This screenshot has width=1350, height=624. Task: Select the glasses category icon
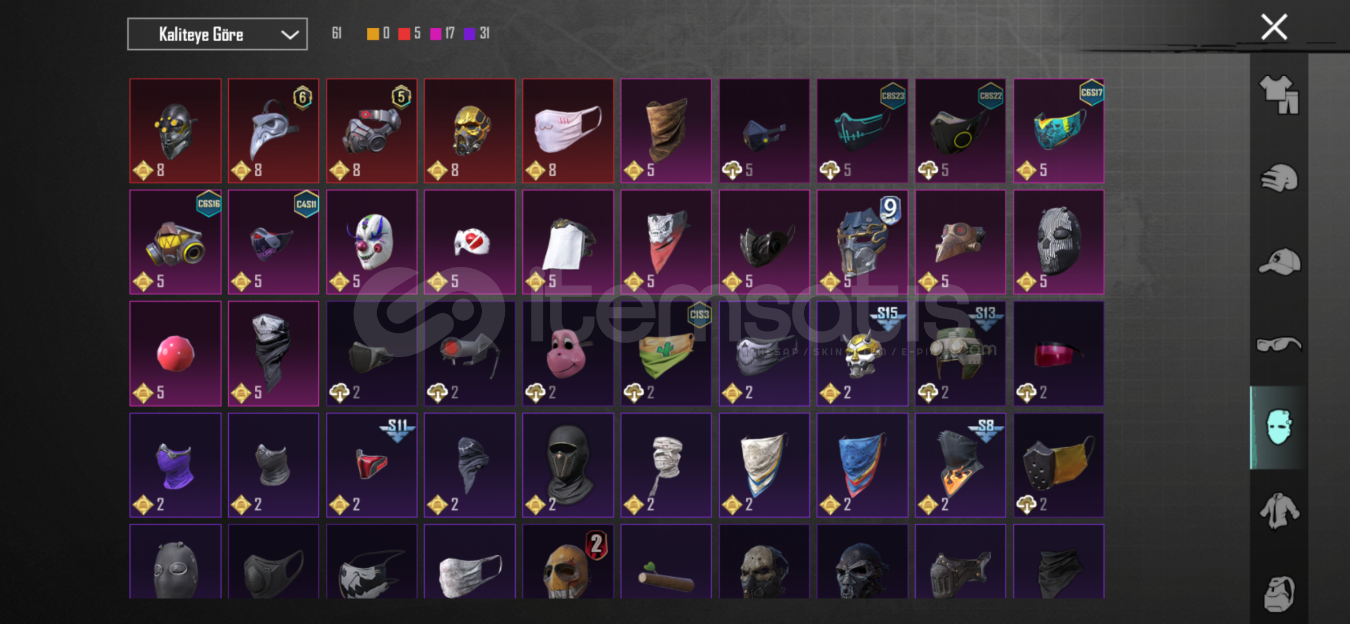click(x=1279, y=345)
